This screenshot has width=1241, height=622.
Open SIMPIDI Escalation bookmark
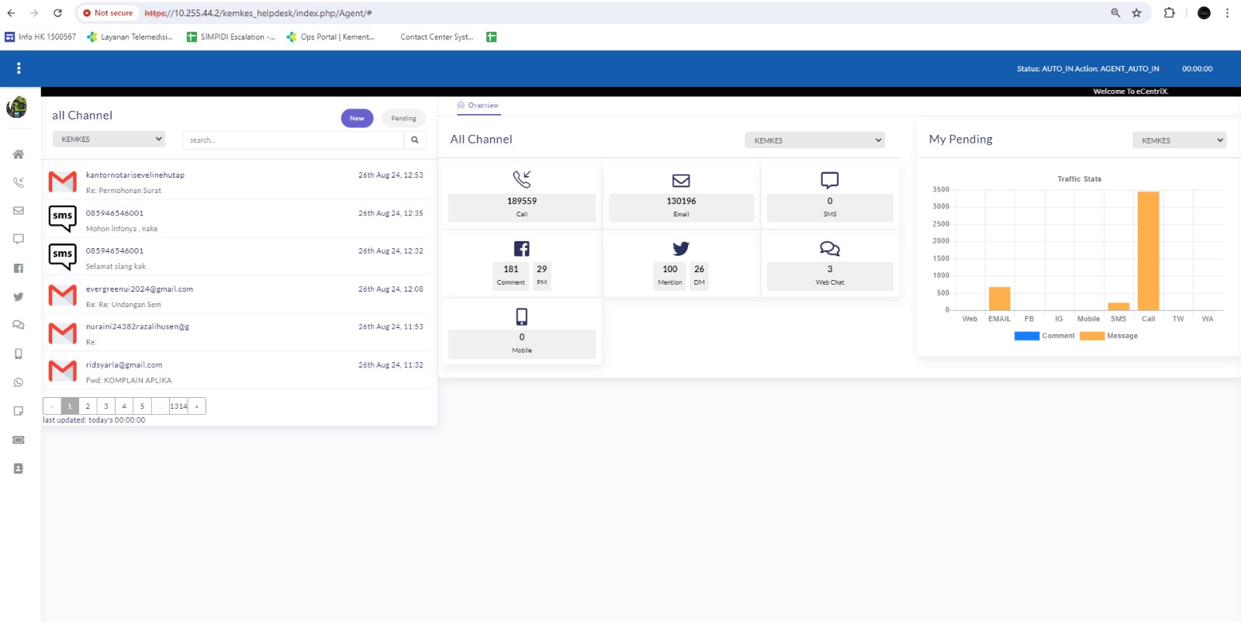[231, 36]
